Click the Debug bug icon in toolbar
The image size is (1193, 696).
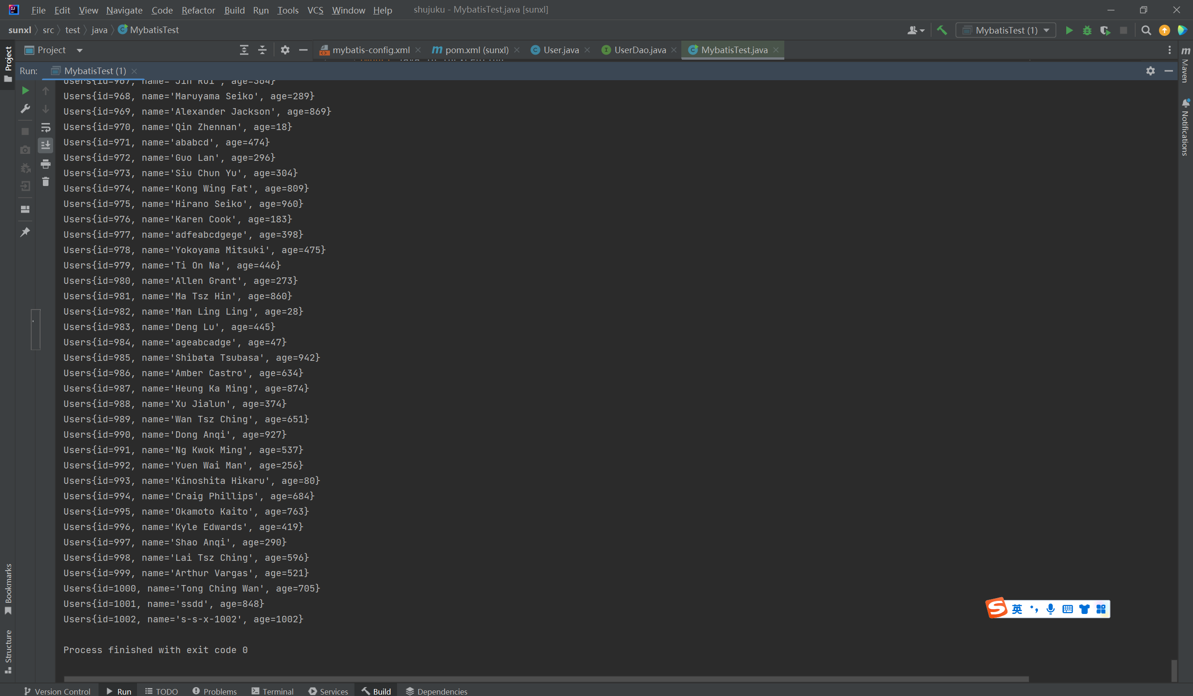[x=1087, y=30]
